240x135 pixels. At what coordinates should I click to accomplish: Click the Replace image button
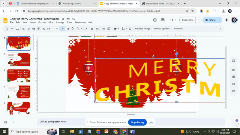point(142,29)
